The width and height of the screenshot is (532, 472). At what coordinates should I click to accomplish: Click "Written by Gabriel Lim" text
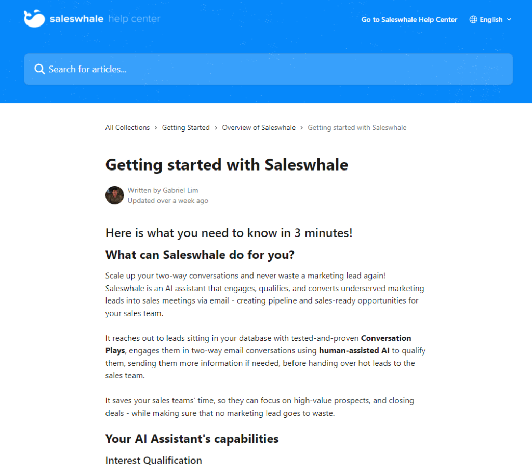tap(163, 190)
